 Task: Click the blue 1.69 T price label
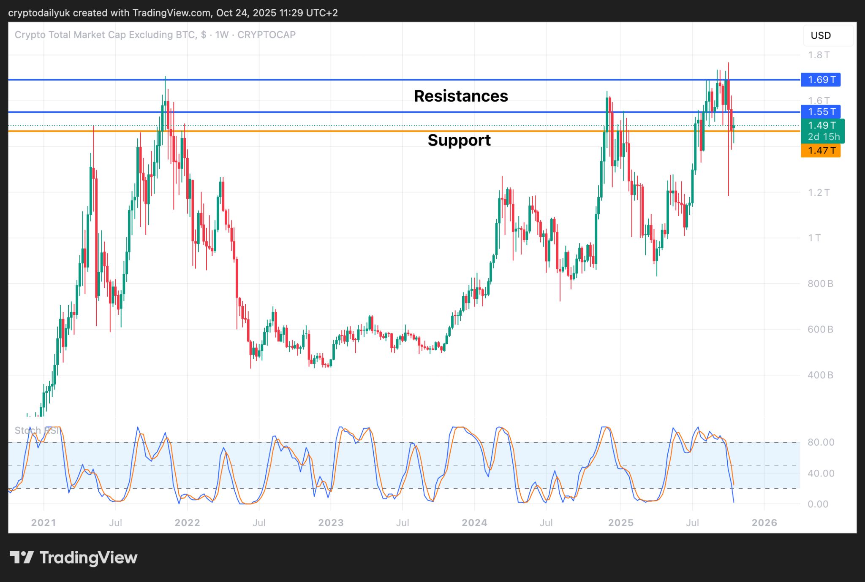[x=820, y=79]
